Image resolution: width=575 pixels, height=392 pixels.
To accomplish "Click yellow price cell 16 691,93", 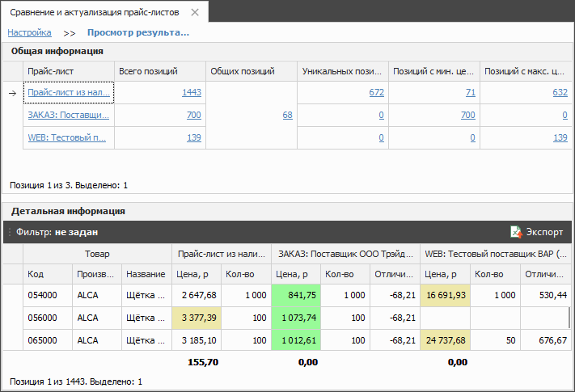I will [445, 295].
